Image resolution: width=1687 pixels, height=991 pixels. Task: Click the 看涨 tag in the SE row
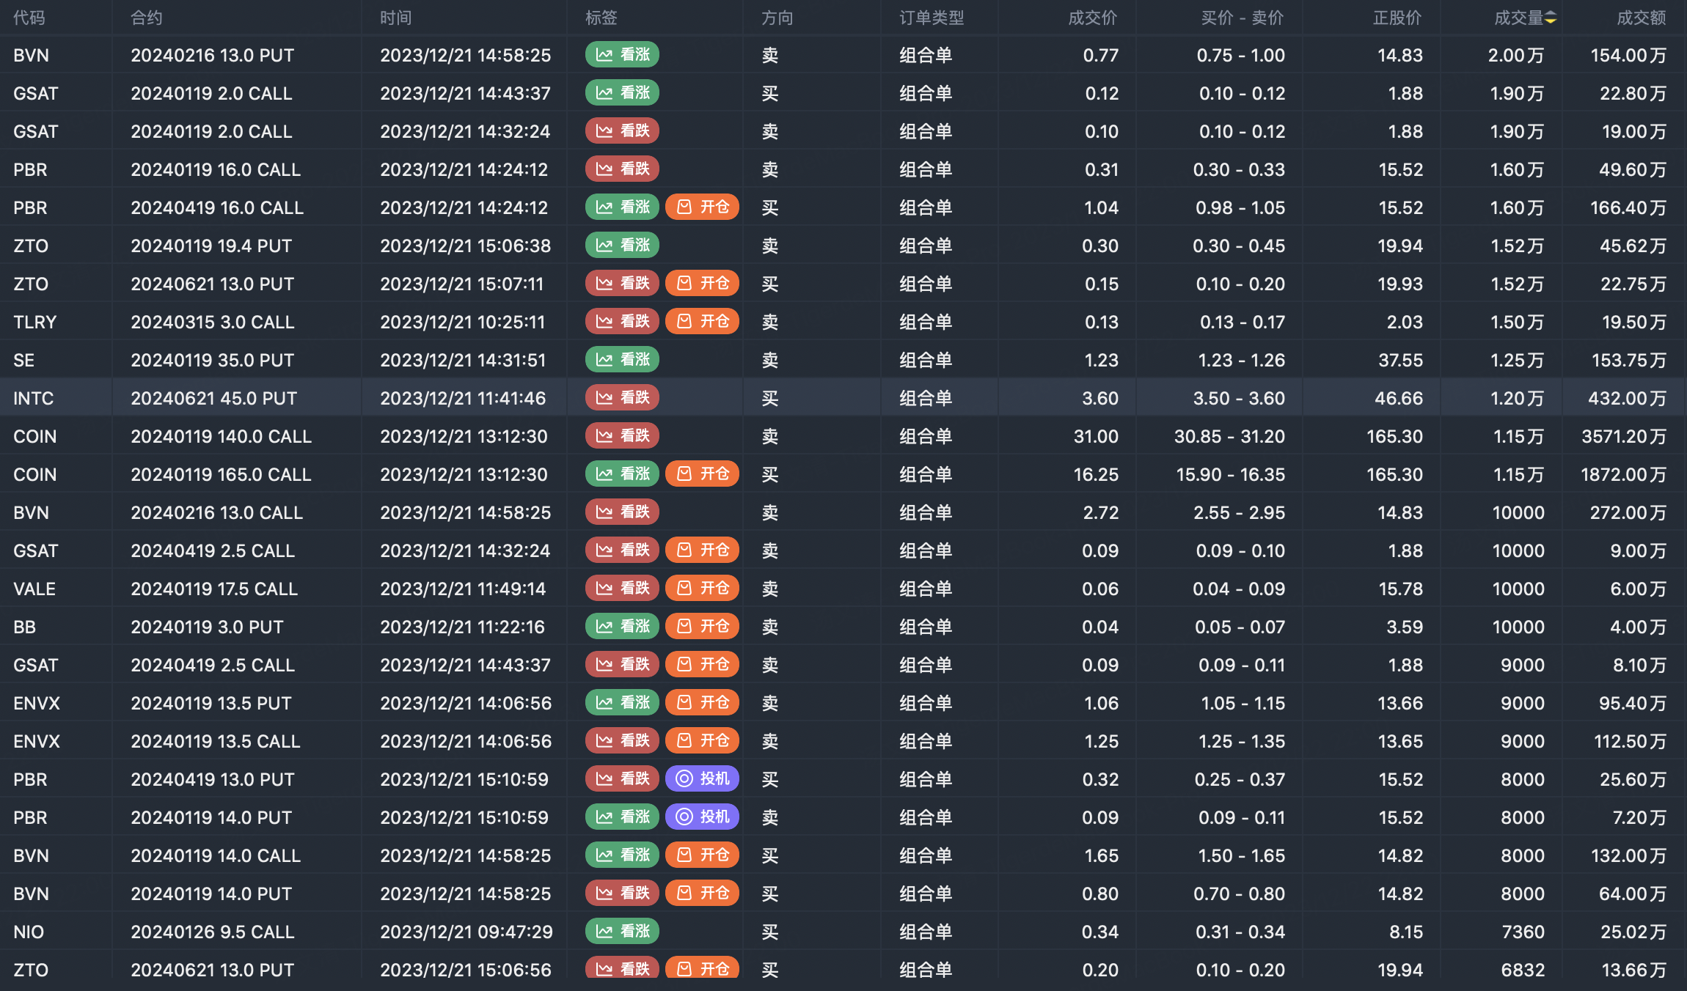click(622, 360)
